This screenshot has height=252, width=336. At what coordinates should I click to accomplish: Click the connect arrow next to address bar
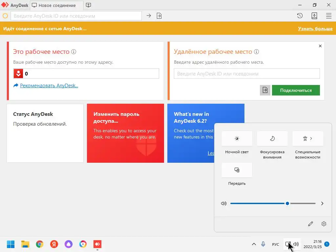click(149, 16)
